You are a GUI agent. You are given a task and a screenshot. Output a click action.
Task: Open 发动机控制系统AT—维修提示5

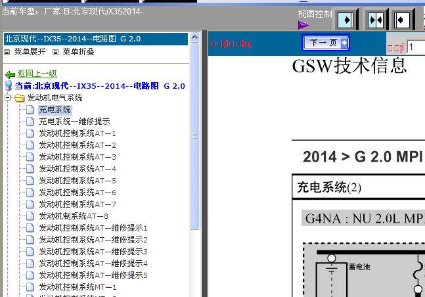click(93, 275)
